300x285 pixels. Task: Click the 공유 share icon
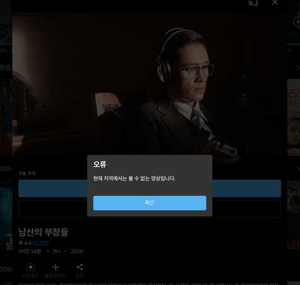tap(80, 267)
